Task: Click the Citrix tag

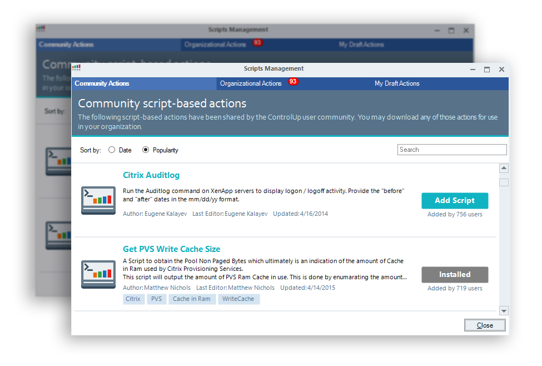Action: pos(133,299)
